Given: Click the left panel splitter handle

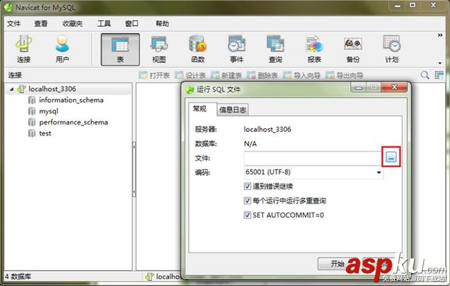Looking at the screenshot, I should pyautogui.click(x=134, y=169).
